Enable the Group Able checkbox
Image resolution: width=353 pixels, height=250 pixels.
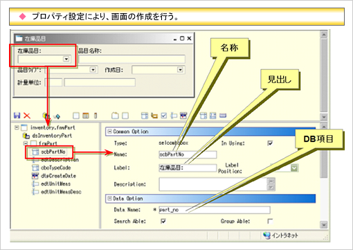coord(270,222)
